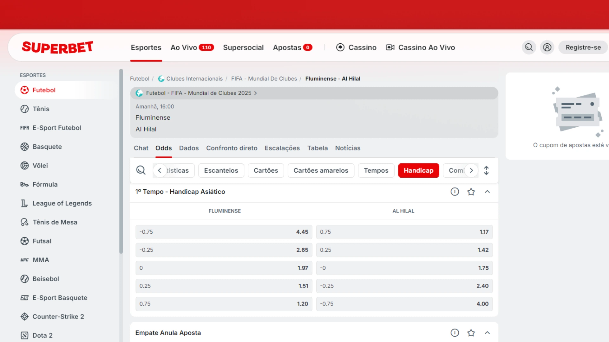Screen dimensions: 609x342
Task: Open the Esportes main menu
Action: click(x=146, y=47)
